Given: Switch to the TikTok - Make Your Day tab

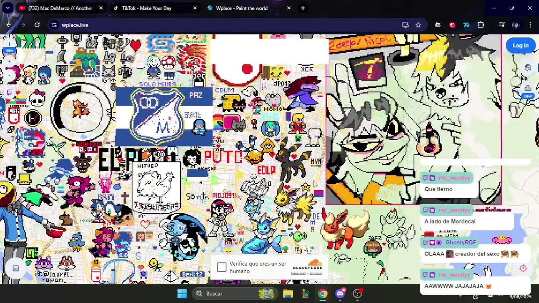Looking at the screenshot, I should [146, 8].
